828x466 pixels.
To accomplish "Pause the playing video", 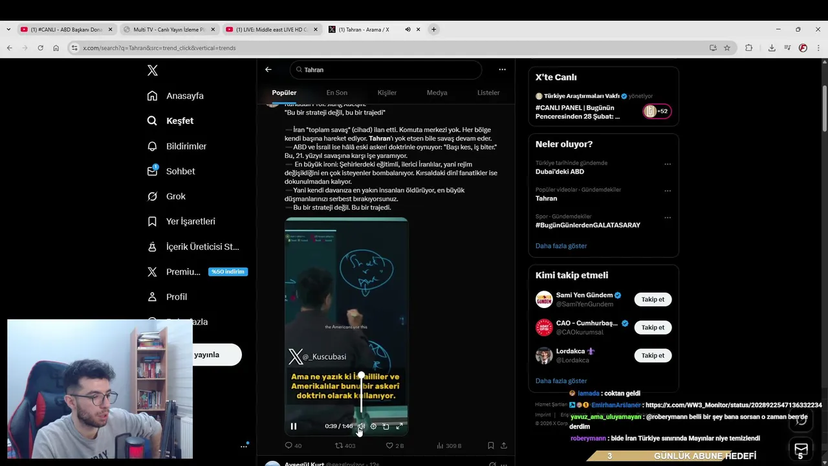I will tap(294, 426).
